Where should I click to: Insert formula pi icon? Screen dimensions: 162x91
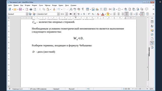click(101, 9)
